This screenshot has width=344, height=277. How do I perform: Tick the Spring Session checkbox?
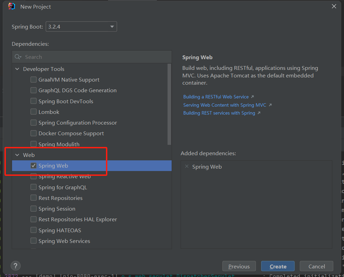[x=33, y=209]
